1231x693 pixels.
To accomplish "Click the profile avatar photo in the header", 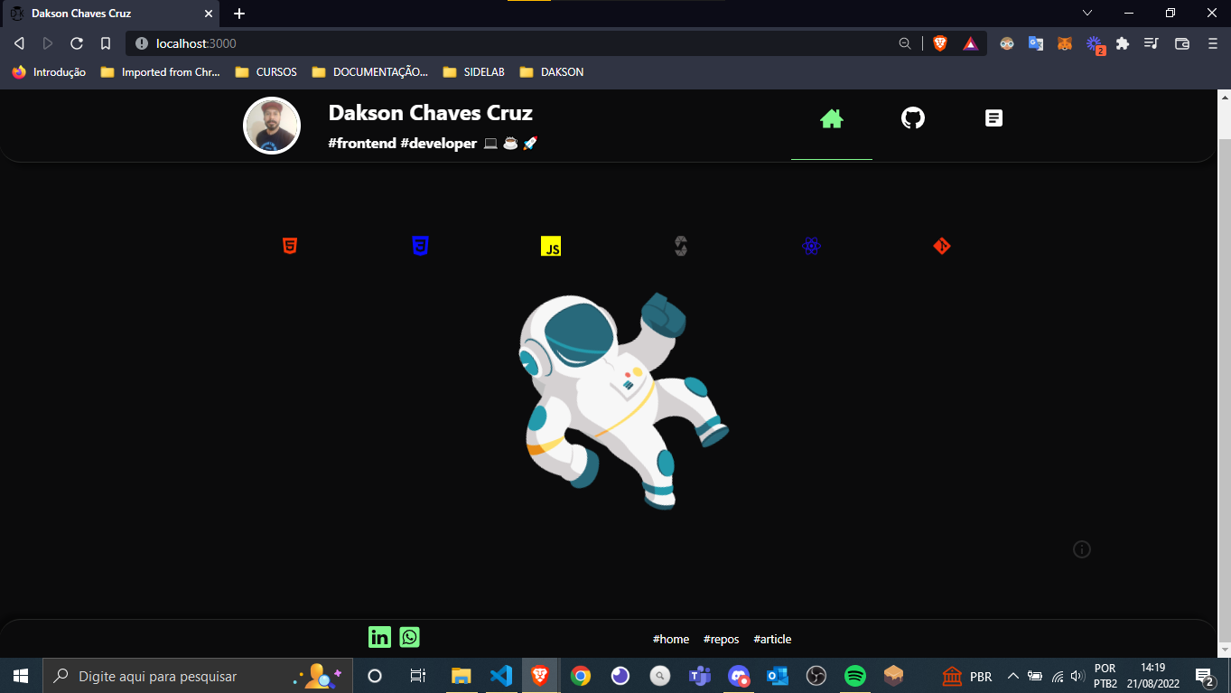I will pos(271,125).
